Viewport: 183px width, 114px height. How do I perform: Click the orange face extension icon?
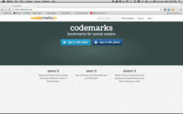pyautogui.click(x=173, y=9)
